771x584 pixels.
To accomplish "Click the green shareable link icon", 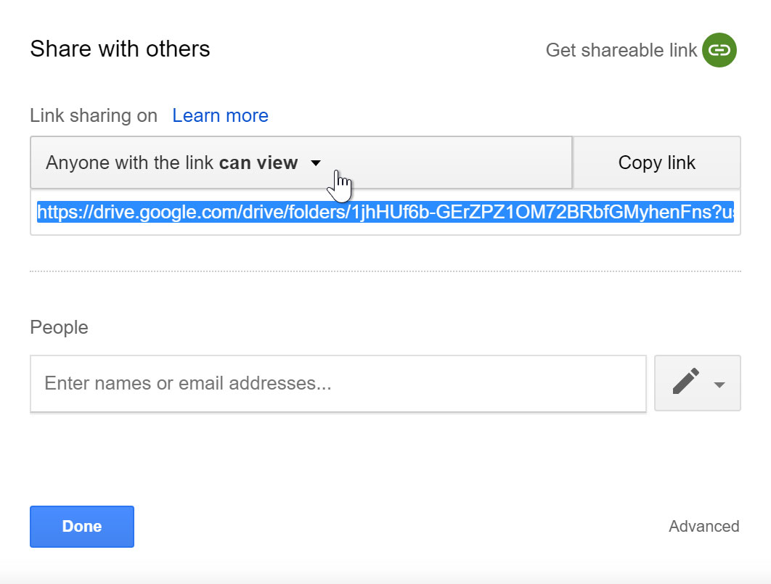I will click(x=719, y=50).
